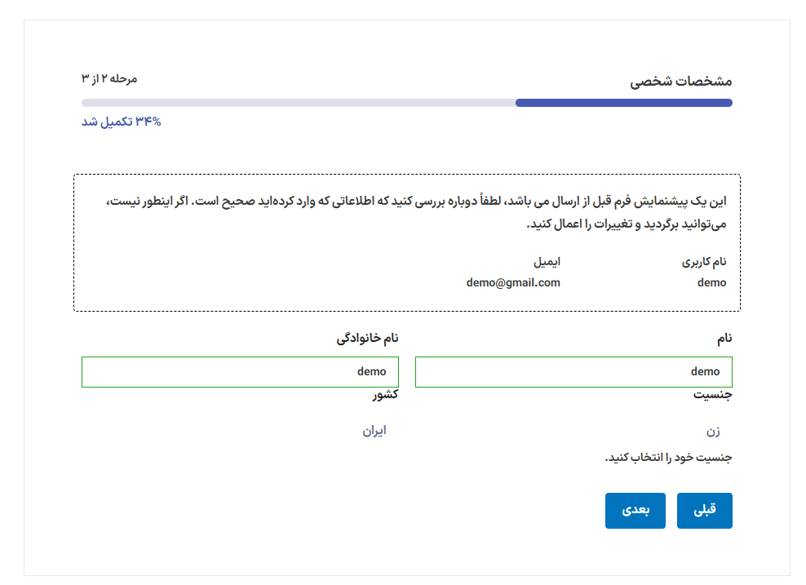Click the بعدی (Next) button
The width and height of the screenshot is (806, 585).
pyautogui.click(x=635, y=511)
